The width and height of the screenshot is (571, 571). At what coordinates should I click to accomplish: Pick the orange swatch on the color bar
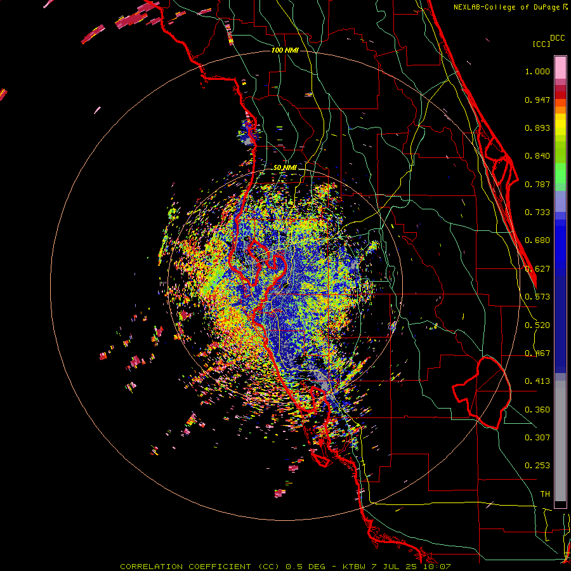pyautogui.click(x=560, y=110)
